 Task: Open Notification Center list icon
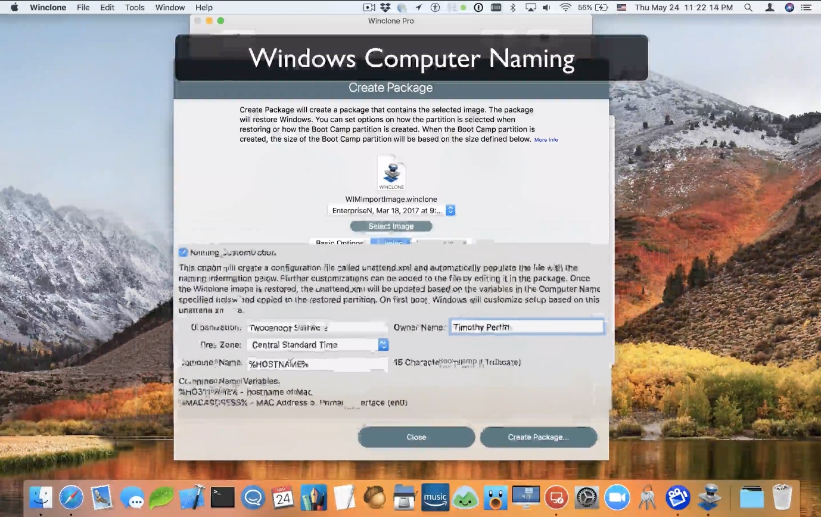click(808, 7)
